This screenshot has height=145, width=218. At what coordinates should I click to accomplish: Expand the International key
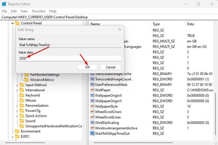pyautogui.click(x=17, y=91)
